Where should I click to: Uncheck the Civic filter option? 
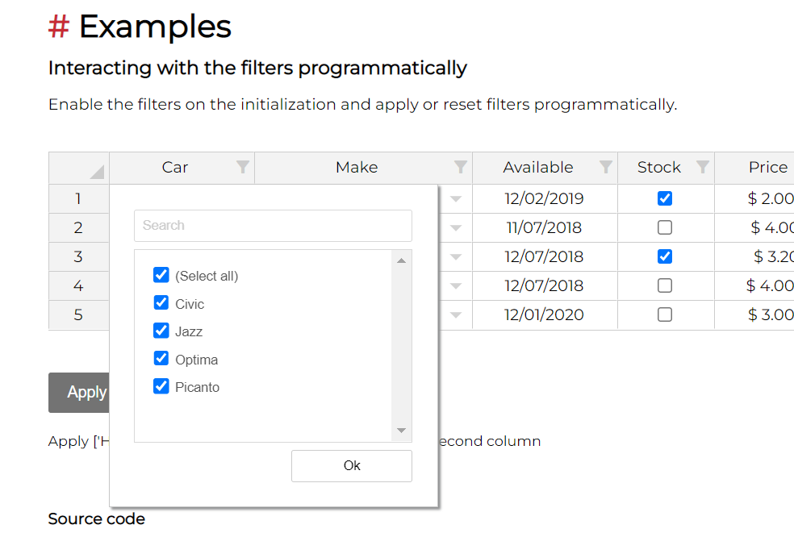(x=161, y=303)
